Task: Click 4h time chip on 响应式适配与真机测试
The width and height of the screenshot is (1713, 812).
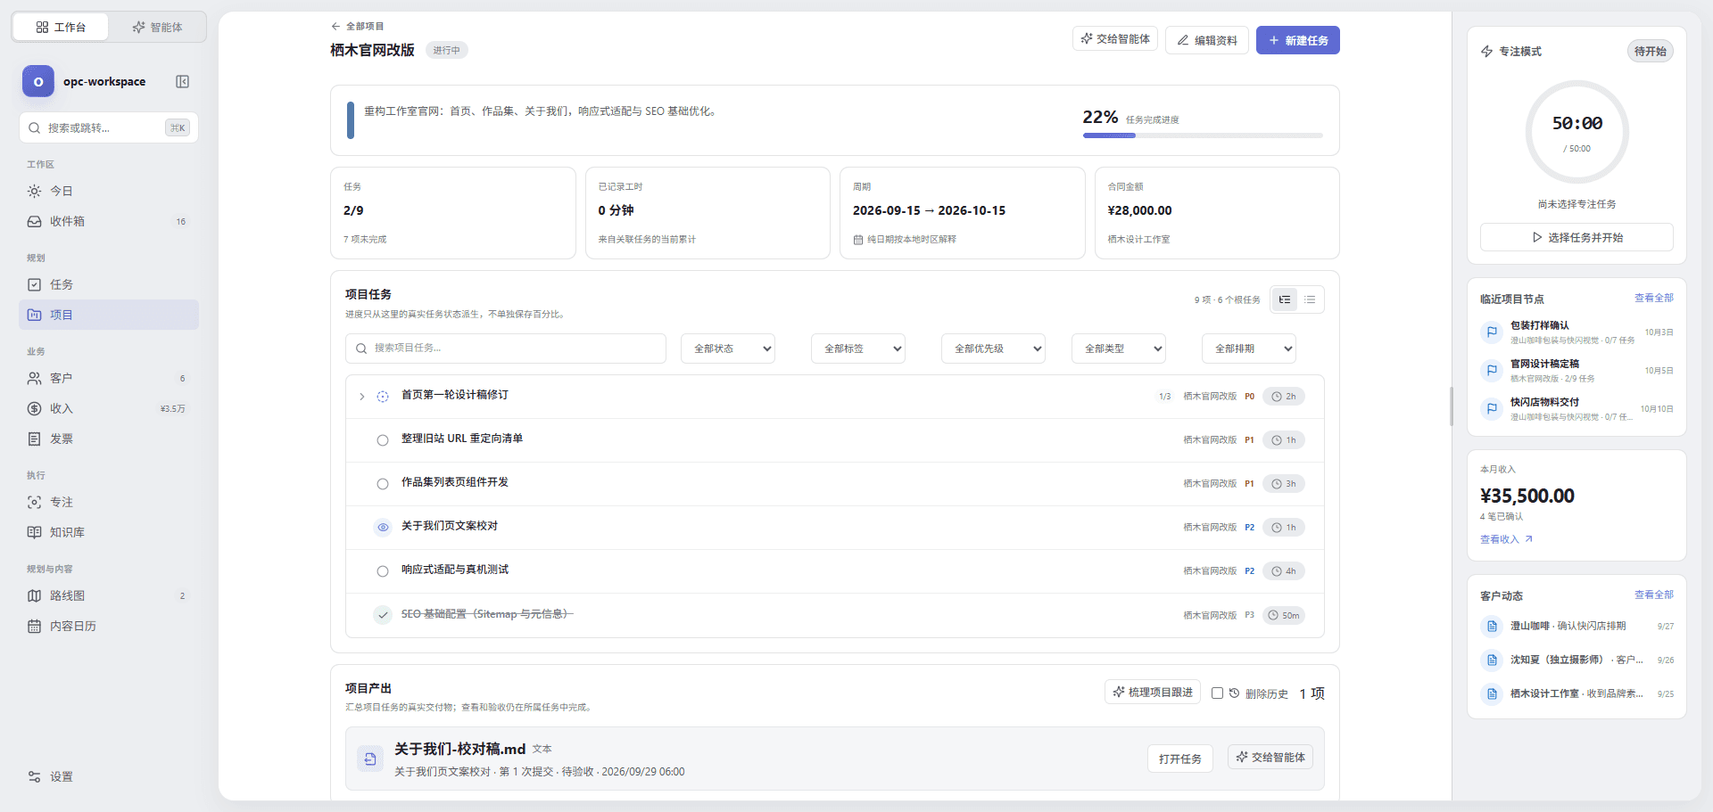Action: point(1284,571)
